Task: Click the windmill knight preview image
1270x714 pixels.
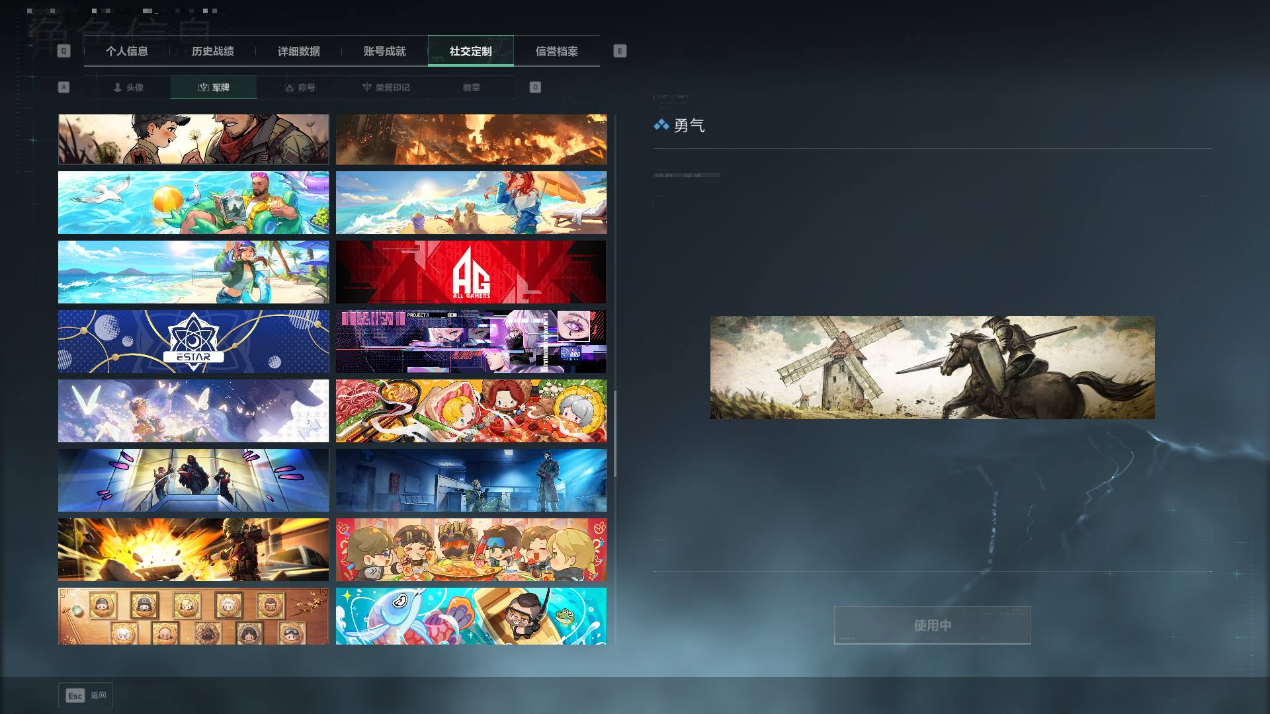Action: 932,367
